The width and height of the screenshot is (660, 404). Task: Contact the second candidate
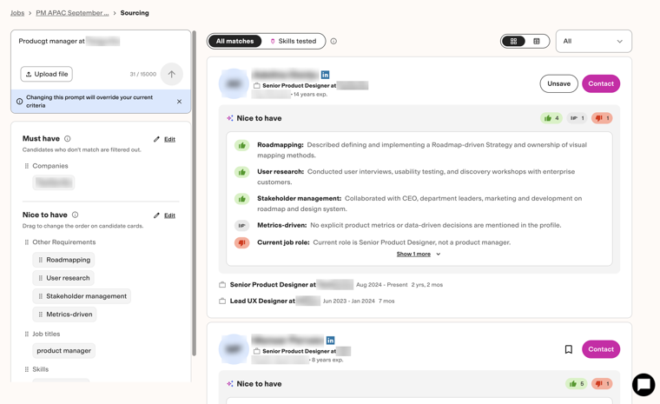point(601,349)
